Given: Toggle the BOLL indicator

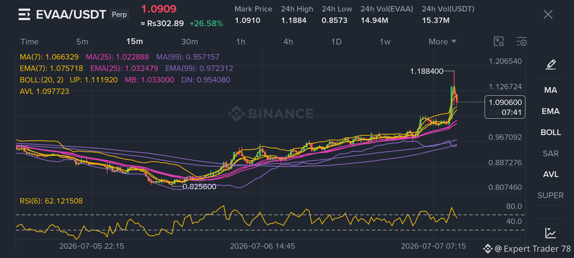Looking at the screenshot, I should click(x=551, y=132).
